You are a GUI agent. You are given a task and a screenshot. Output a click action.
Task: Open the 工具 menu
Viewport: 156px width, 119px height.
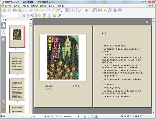[51, 5]
